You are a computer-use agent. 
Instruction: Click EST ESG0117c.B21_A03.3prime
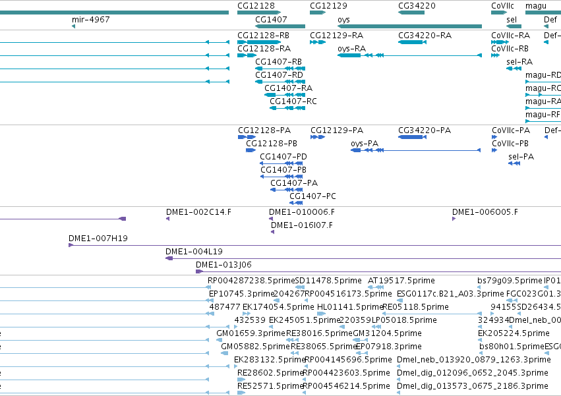click(x=399, y=300)
